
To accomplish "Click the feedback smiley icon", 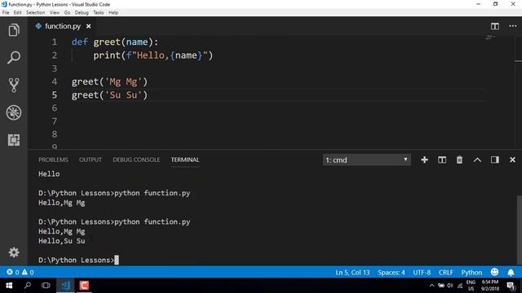I will coord(495,272).
